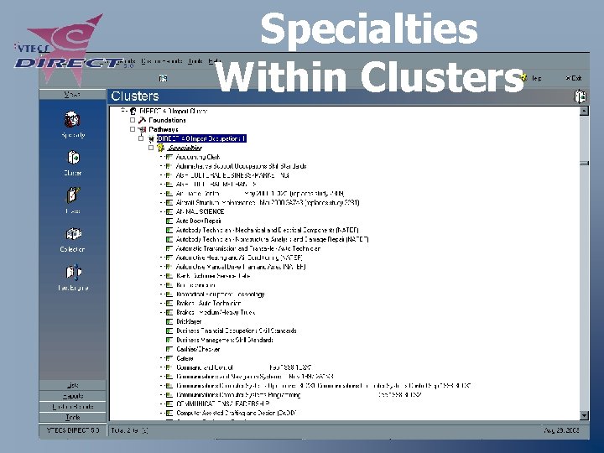Expand the Automotive Heating and Air Conditioning row
Screen dimensions: 604x453
pyautogui.click(x=162, y=258)
